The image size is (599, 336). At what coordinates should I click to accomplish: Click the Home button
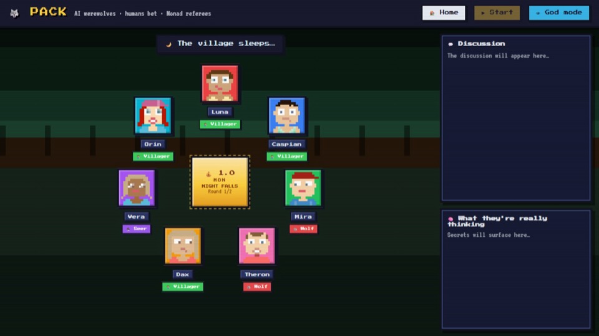pyautogui.click(x=444, y=12)
